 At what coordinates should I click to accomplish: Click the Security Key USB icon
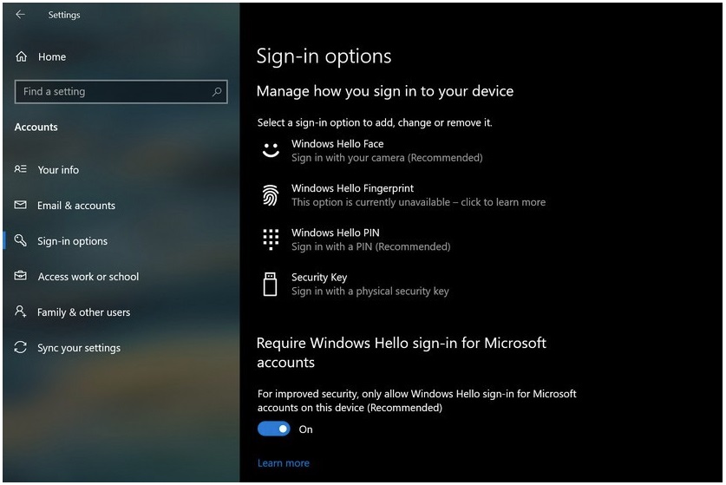271,284
